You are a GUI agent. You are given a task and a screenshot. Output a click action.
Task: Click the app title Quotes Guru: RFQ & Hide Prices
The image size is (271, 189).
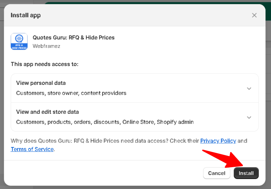point(74,37)
